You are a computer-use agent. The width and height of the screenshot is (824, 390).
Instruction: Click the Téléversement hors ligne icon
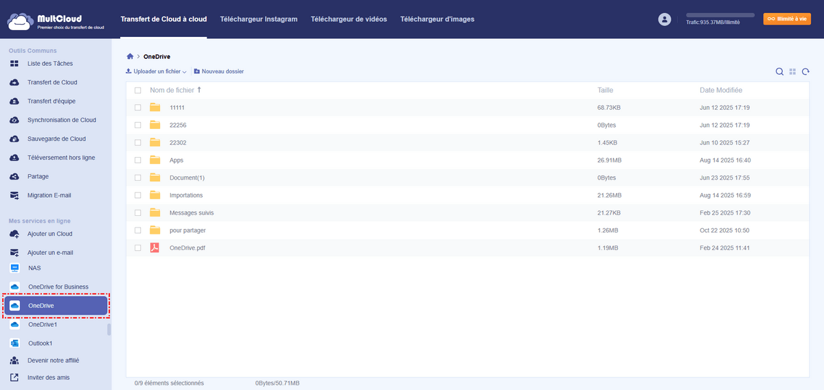click(14, 158)
